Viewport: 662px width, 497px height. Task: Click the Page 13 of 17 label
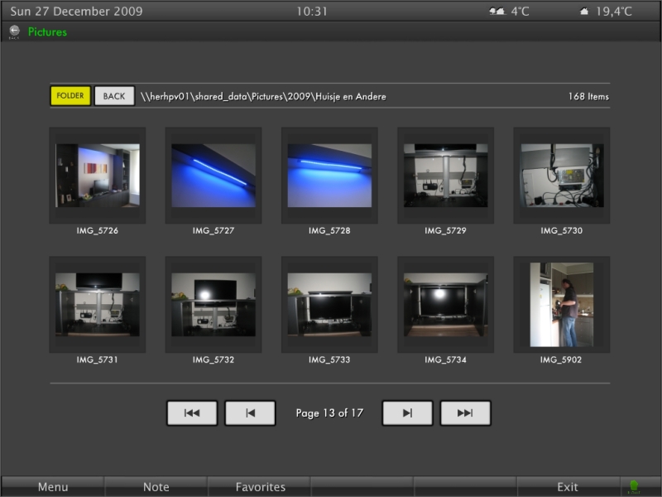pyautogui.click(x=329, y=413)
